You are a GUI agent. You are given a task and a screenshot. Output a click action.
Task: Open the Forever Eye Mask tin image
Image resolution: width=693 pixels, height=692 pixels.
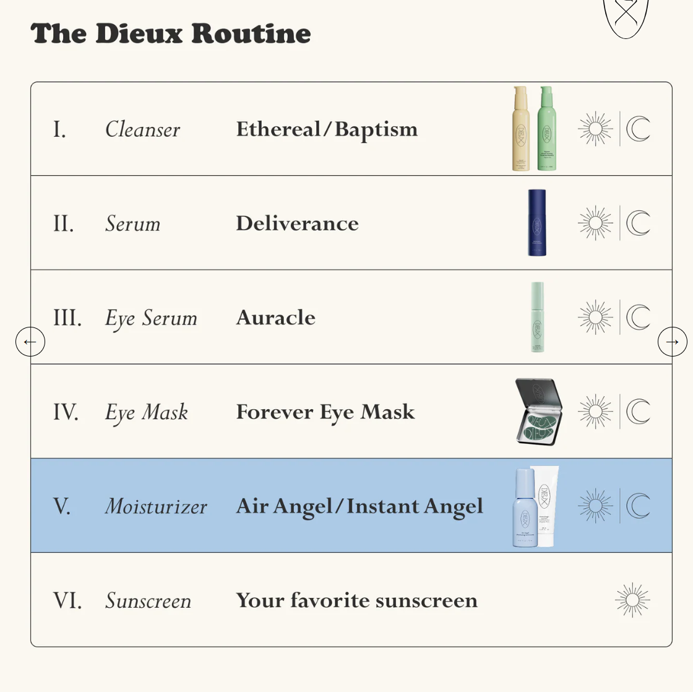tap(539, 412)
